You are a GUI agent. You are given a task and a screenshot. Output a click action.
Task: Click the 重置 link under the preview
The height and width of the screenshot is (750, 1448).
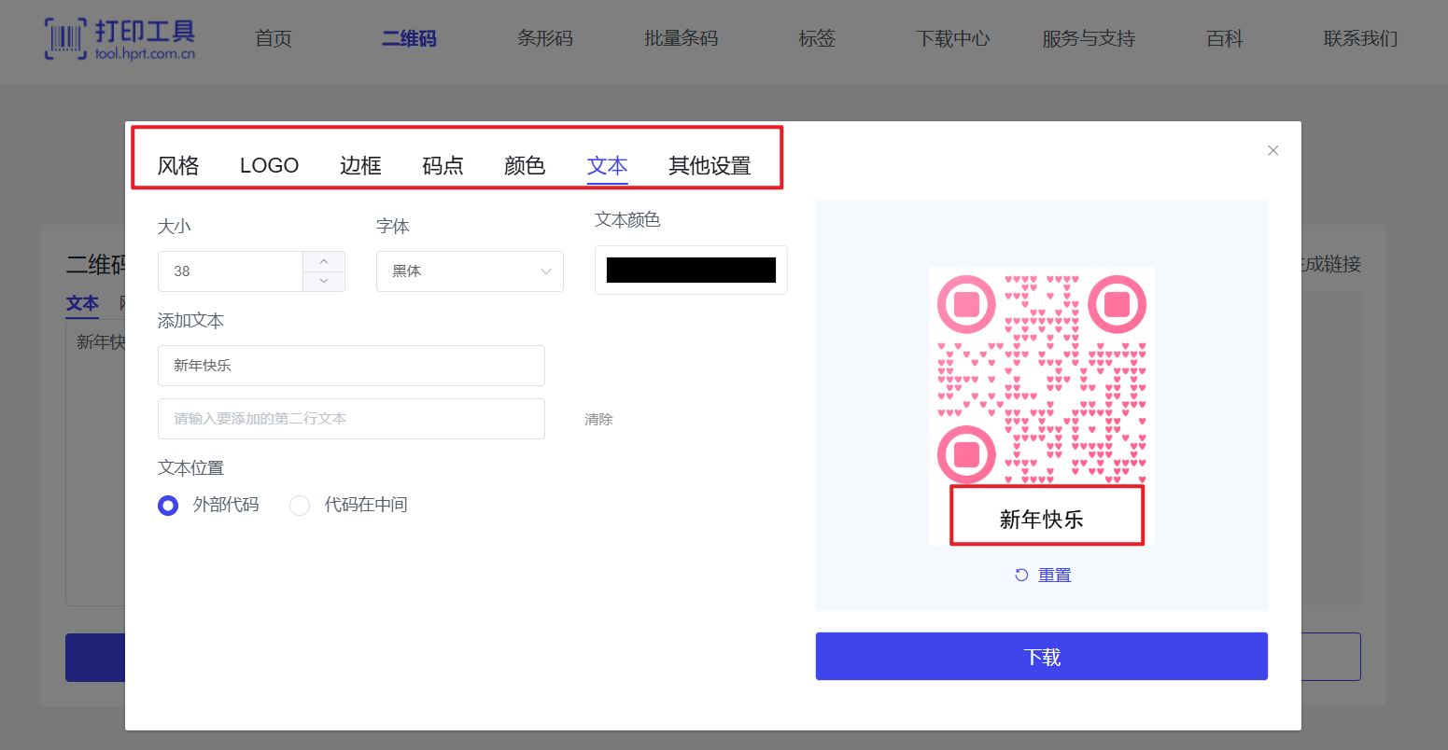(1055, 575)
